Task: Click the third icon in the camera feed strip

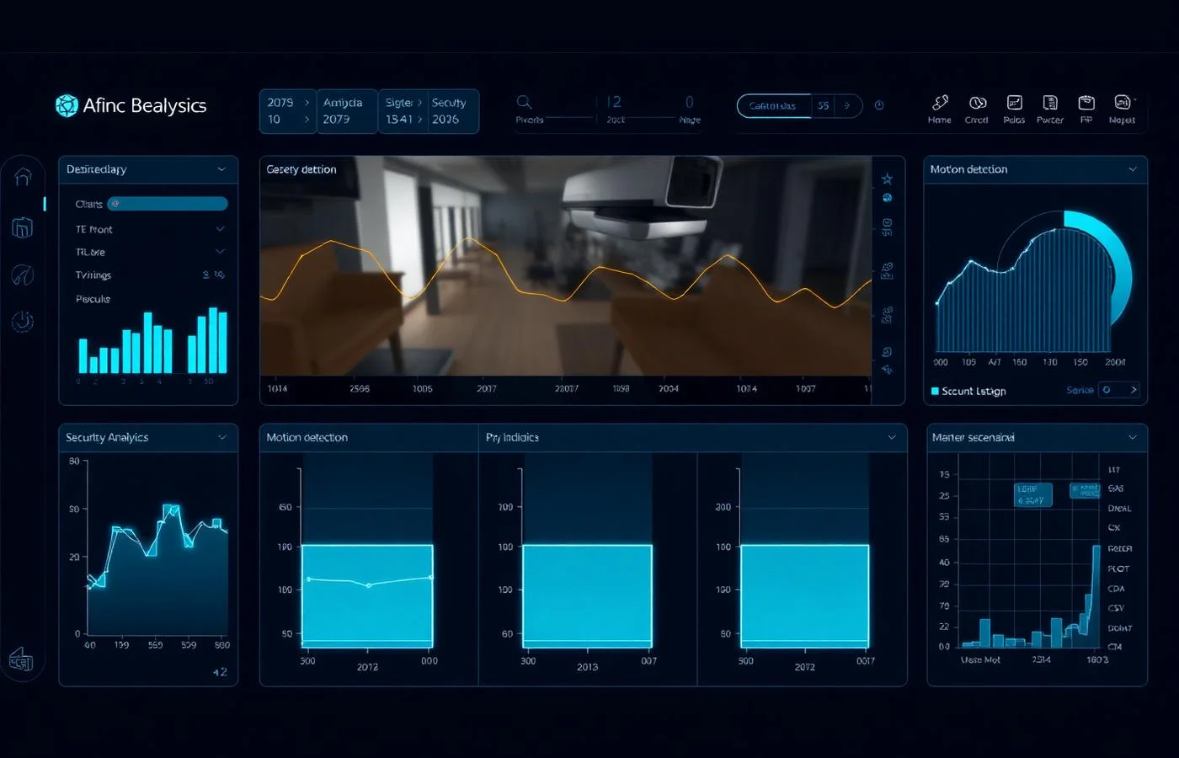Action: tap(887, 227)
